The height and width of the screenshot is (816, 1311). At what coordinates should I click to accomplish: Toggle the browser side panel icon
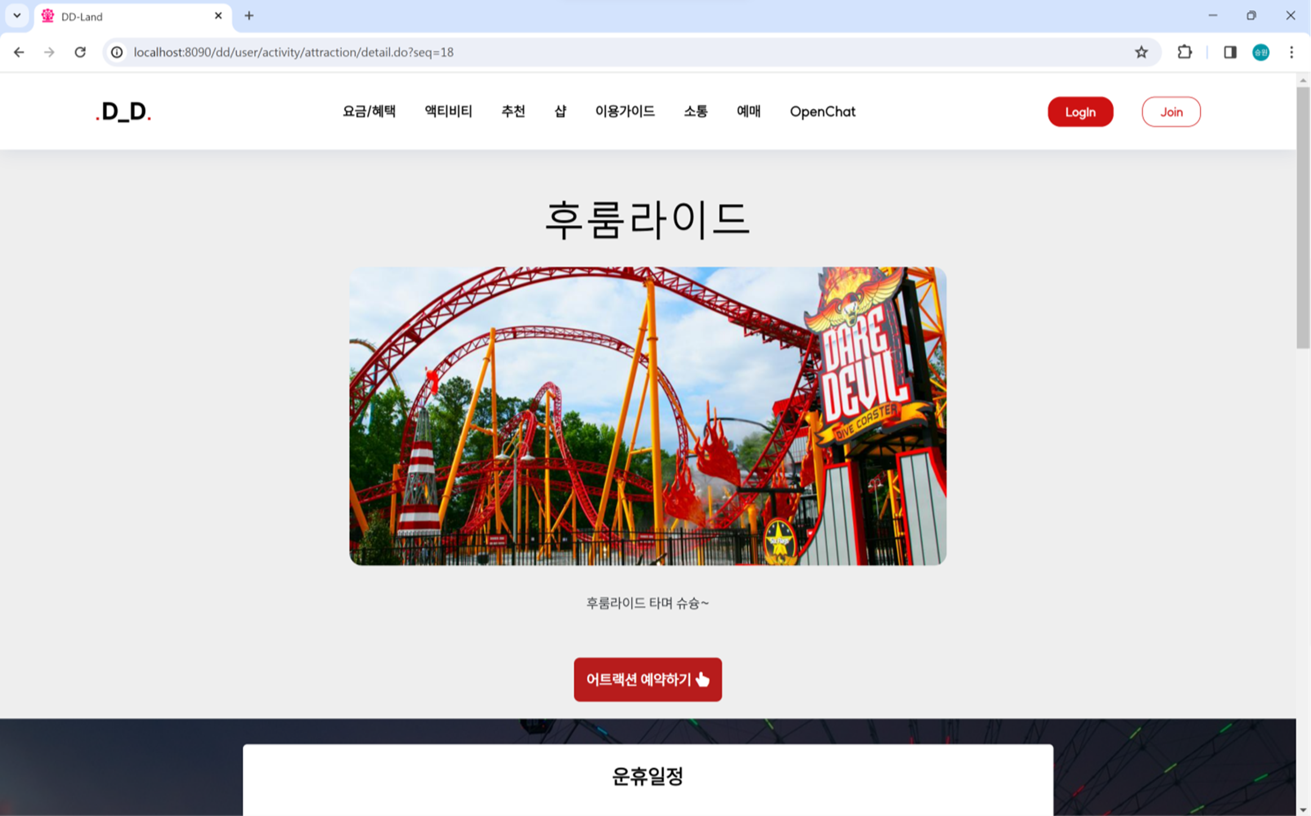tap(1230, 52)
